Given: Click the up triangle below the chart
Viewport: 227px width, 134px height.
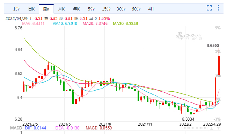Looking at the screenshot, I should (x=212, y=128).
